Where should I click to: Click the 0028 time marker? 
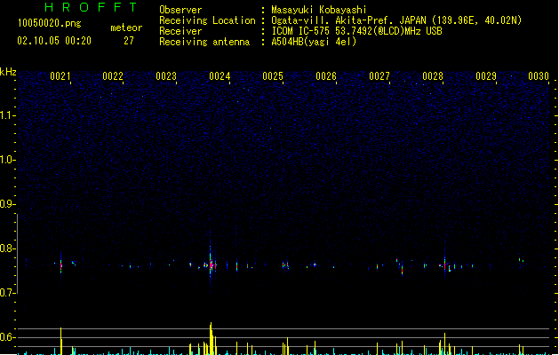pyautogui.click(x=433, y=76)
